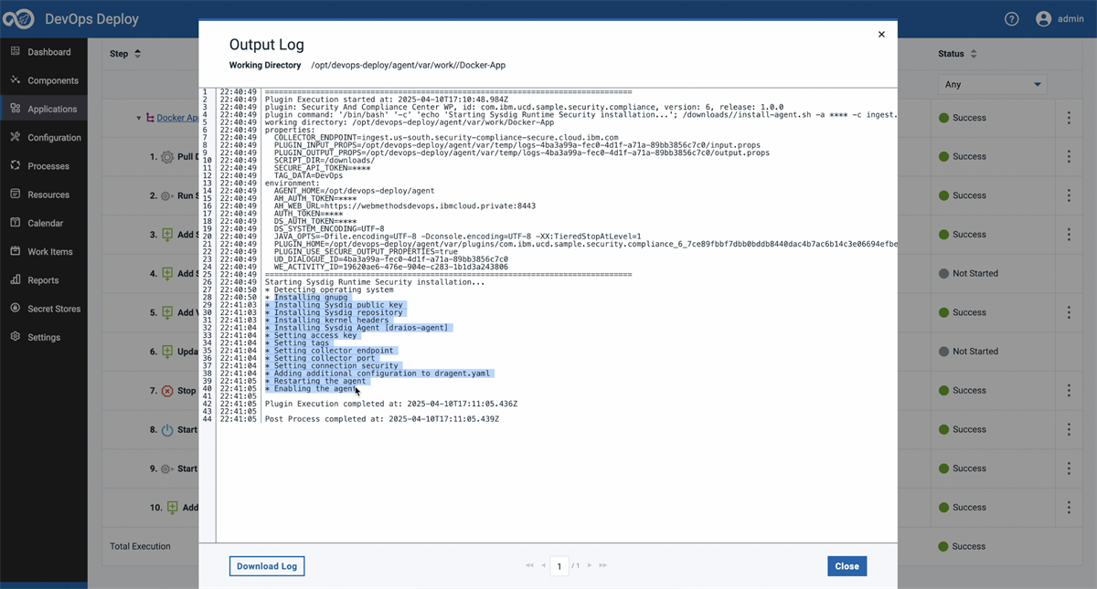This screenshot has height=589, width=1097.
Task: Click the green add icon of step 5
Action: (167, 312)
